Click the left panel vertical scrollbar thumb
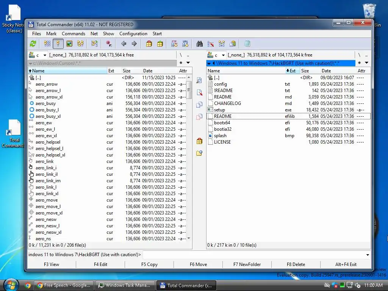Image resolution: width=388 pixels, height=291 pixels. click(x=189, y=90)
